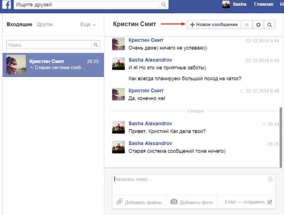Click the paperclip Add files icon
Screen dimensions: 284x215
point(119,202)
